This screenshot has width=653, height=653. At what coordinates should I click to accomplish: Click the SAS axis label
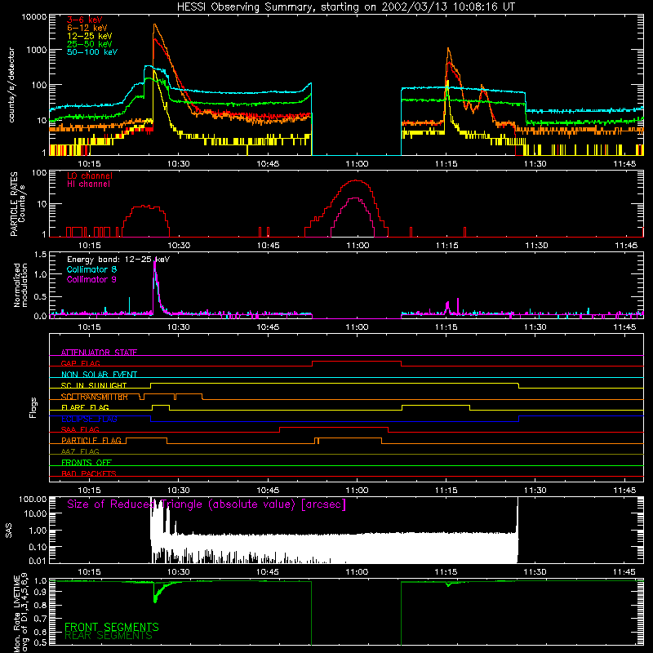(x=9, y=531)
